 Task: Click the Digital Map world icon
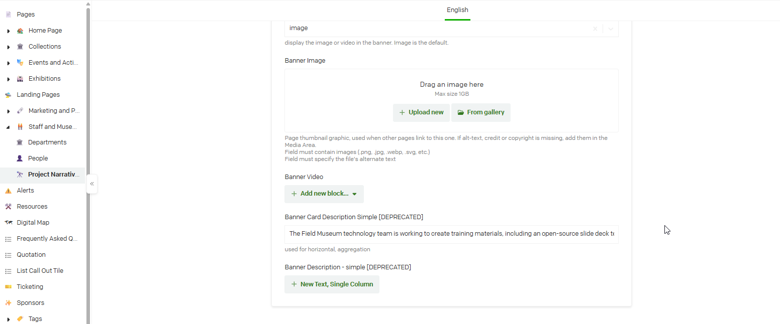[x=8, y=223]
